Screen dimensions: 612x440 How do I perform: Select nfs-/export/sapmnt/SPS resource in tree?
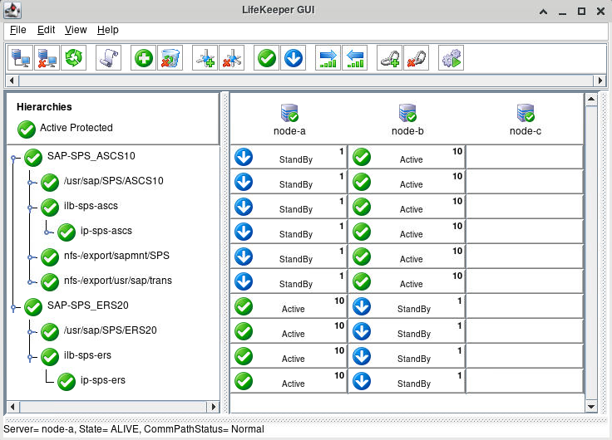pyautogui.click(x=116, y=256)
